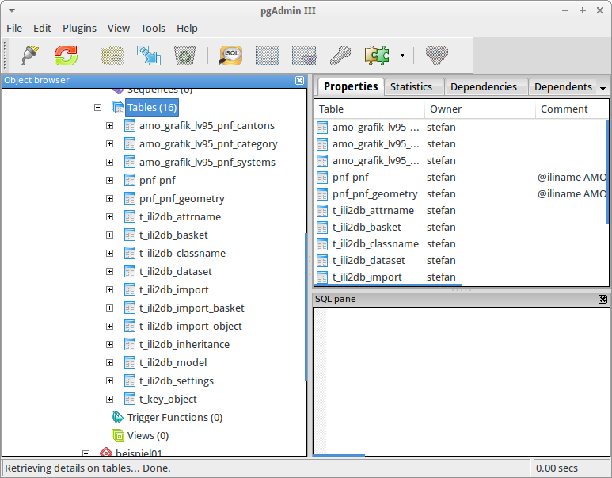
Task: Click the Views node icon
Action: (117, 435)
